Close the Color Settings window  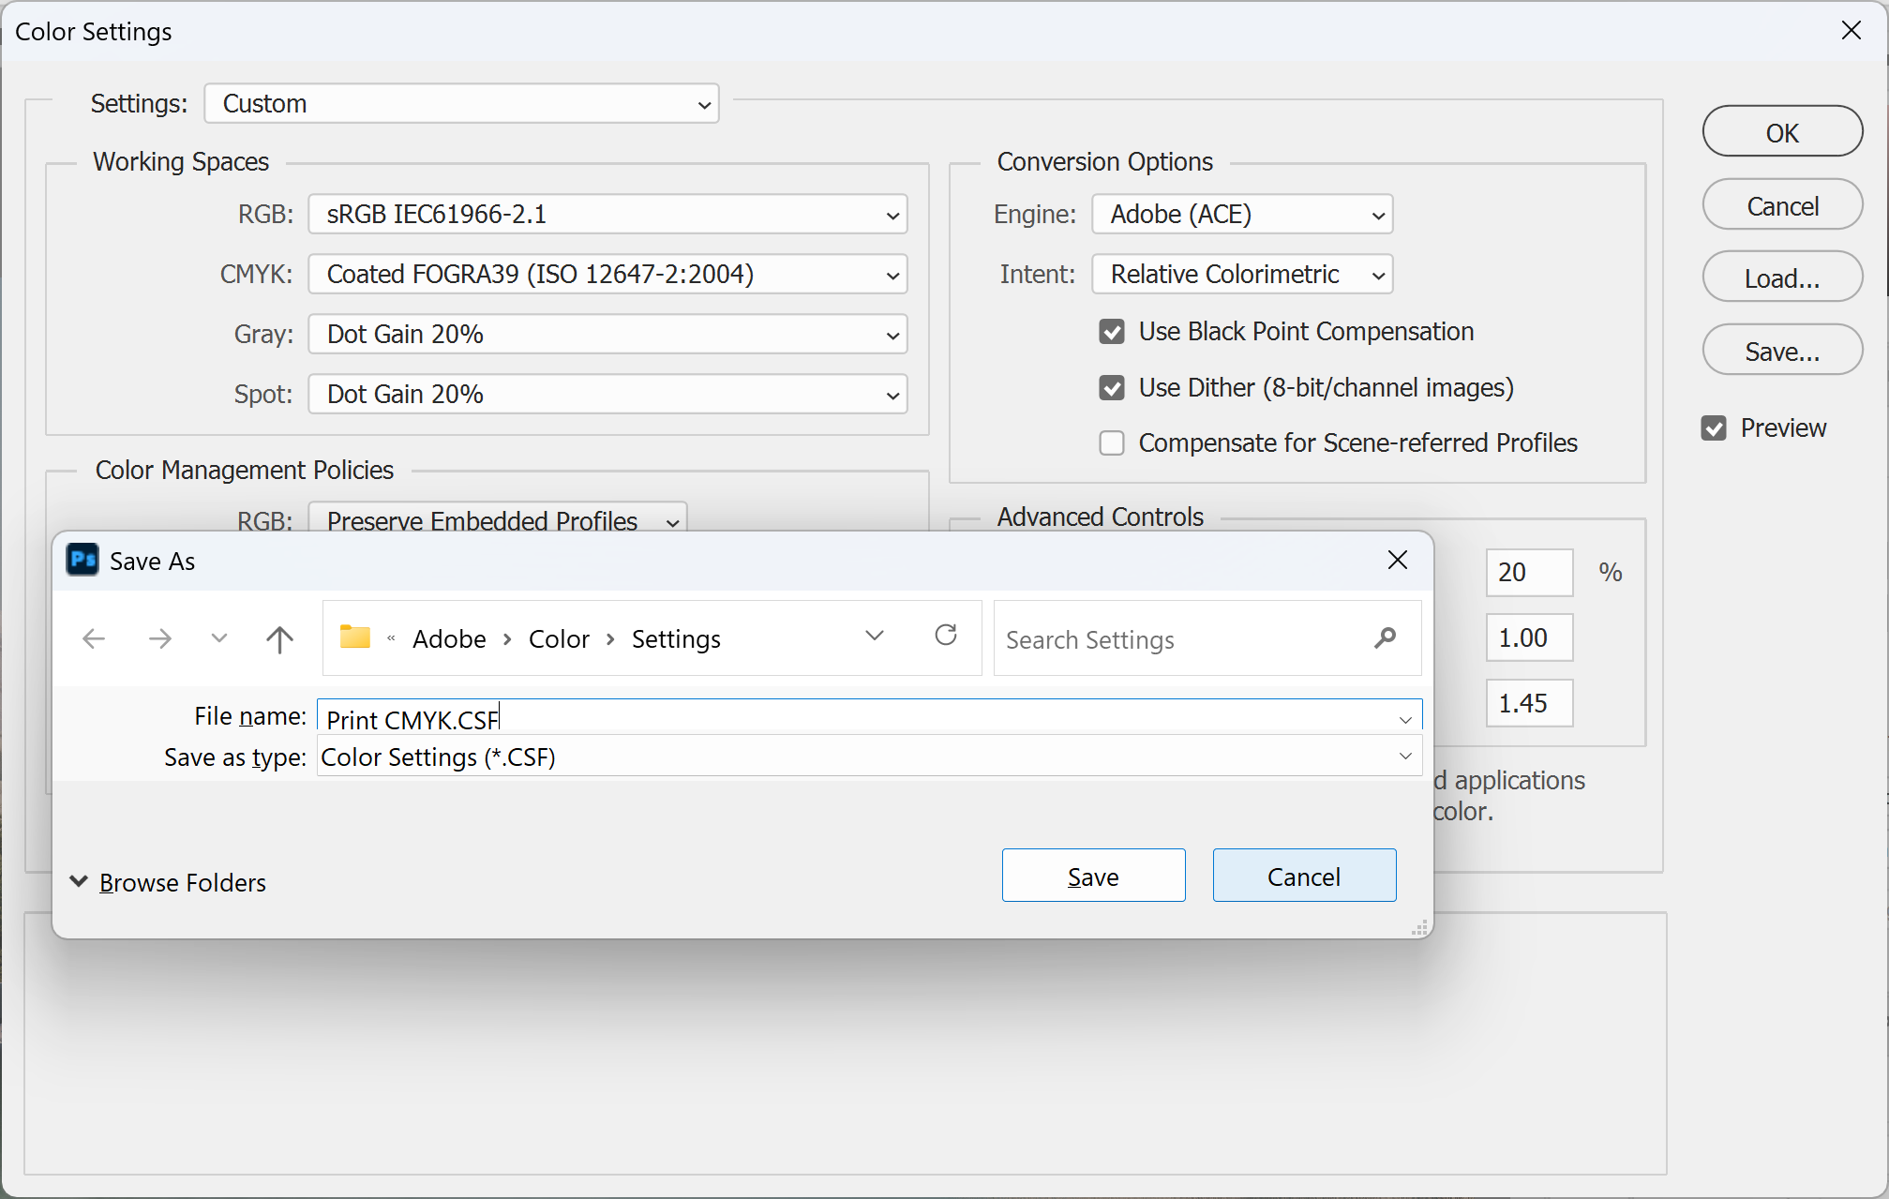point(1851,31)
